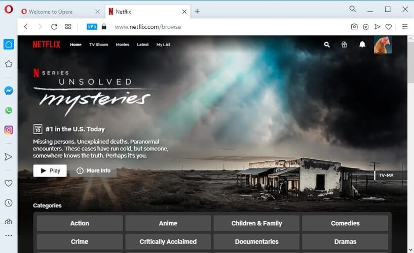This screenshot has width=414, height=253.
Task: Open sidebar Home icon
Action: [9, 44]
